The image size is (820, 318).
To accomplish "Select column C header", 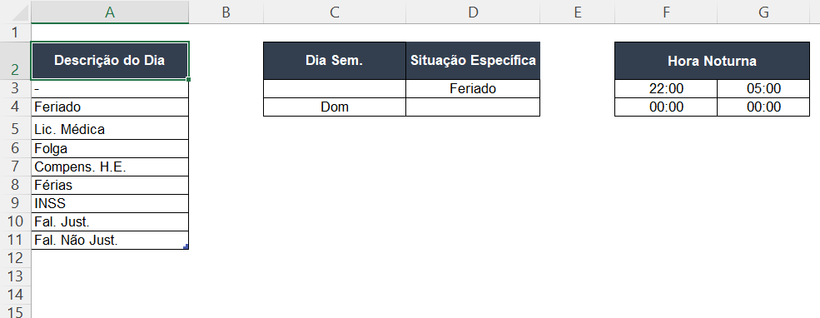I will [335, 12].
